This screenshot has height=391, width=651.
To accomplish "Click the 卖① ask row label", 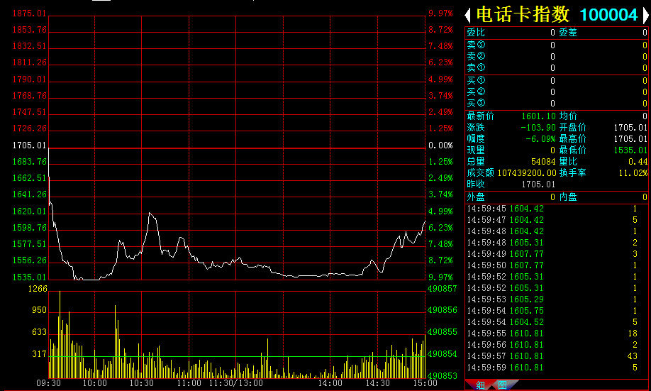I will [476, 67].
